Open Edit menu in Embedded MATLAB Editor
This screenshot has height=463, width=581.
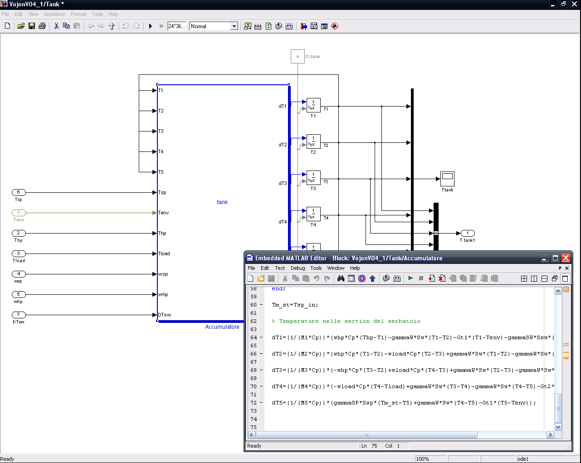click(265, 268)
